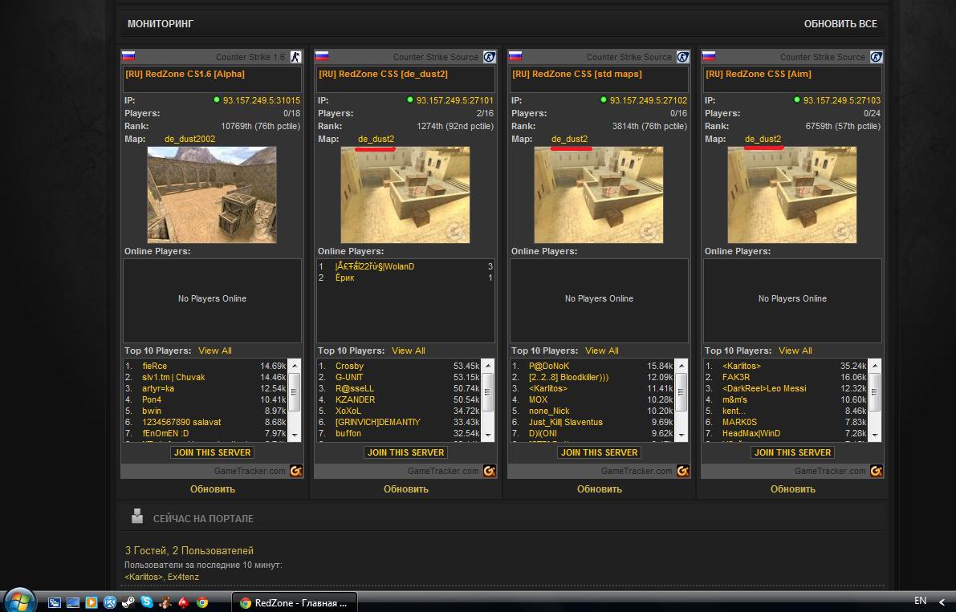Open the Windows Start menu orb
The image size is (956, 612).
tap(19, 601)
